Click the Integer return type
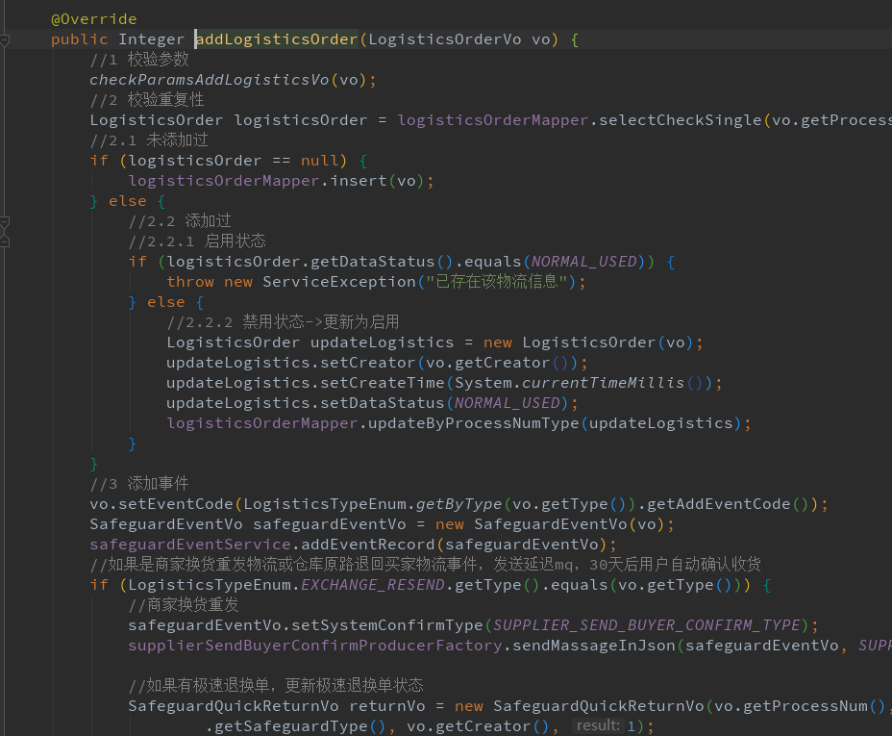Viewport: 892px width, 736px height. 151,39
